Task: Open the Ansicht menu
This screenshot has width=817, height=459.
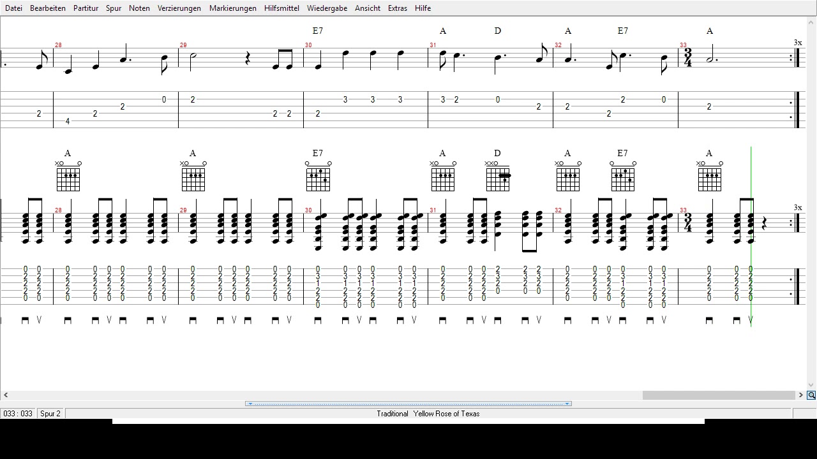Action: pyautogui.click(x=368, y=8)
